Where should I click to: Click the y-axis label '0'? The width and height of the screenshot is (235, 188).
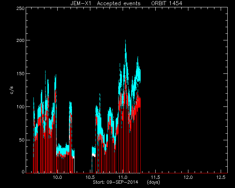[x=23, y=172]
